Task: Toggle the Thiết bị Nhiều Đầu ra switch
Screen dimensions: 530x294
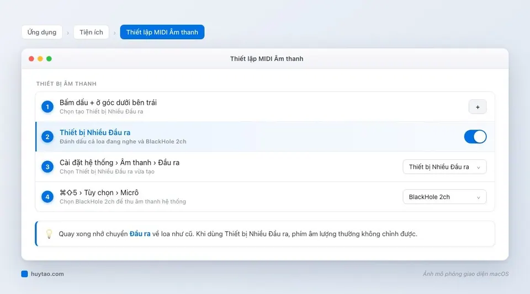Action: pos(475,137)
